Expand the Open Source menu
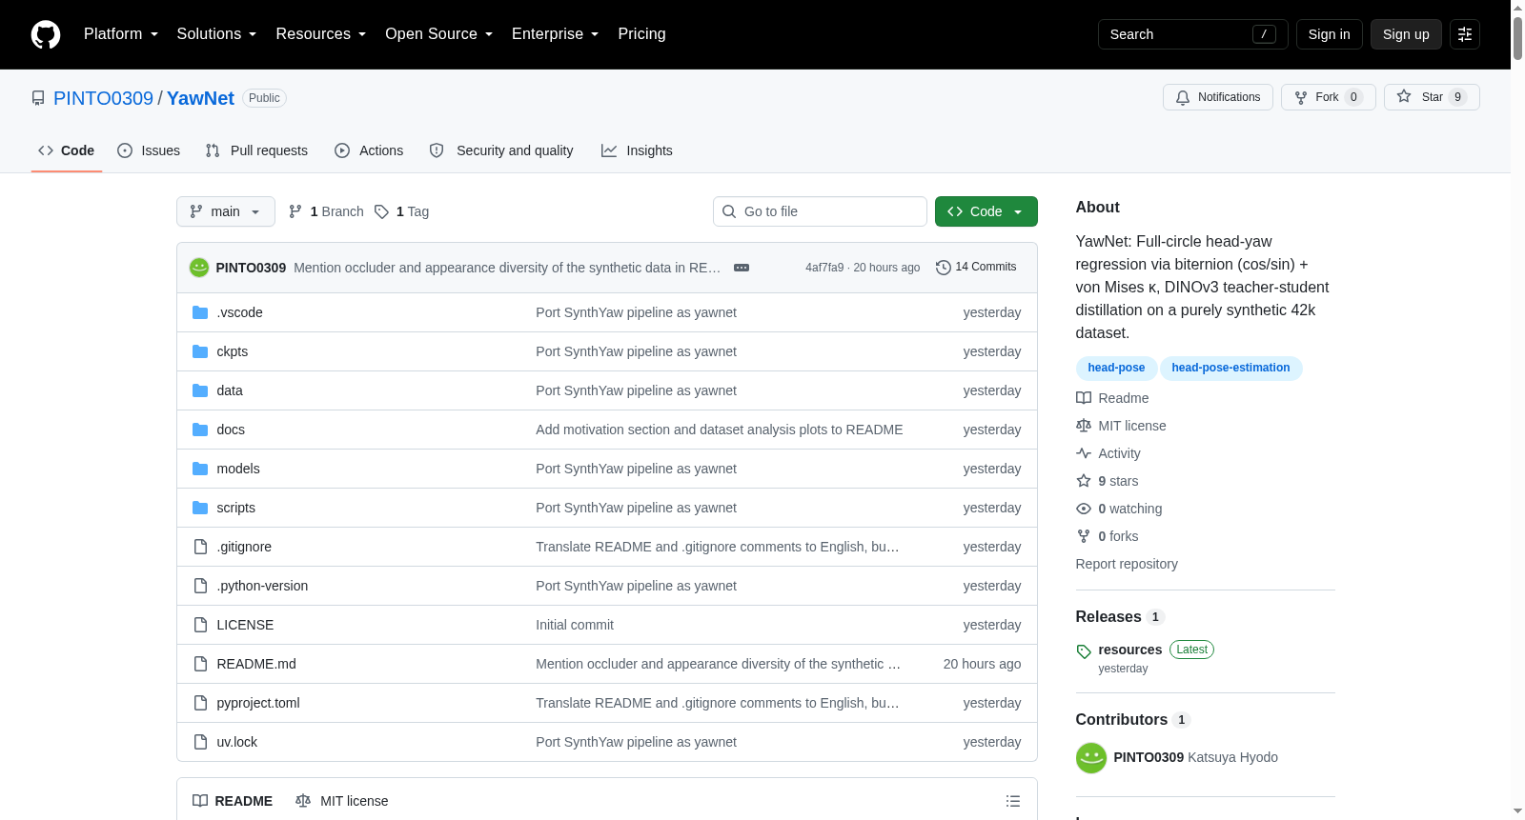The image size is (1525, 820). tap(438, 34)
